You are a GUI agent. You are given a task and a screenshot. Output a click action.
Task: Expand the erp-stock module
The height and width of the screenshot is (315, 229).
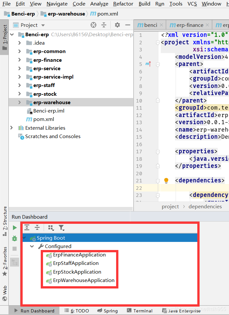[19, 94]
